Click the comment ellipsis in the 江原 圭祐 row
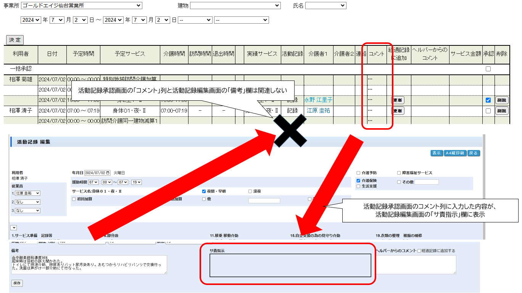This screenshot has height=293, width=522. 370,111
